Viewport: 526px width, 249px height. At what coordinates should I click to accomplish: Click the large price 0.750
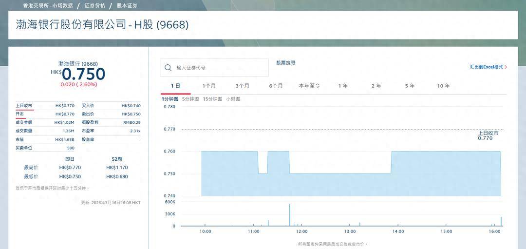[83, 74]
